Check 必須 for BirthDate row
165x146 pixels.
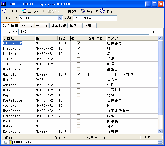click(x=78, y=69)
